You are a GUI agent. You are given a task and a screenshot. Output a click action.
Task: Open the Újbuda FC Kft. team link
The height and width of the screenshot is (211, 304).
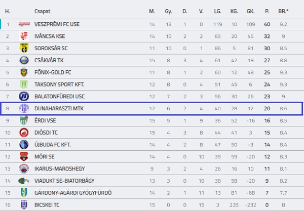tap(52, 144)
